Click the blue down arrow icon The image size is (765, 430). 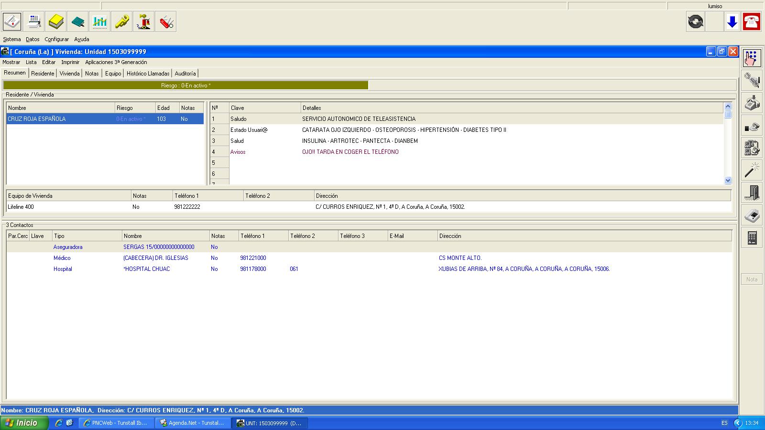pyautogui.click(x=732, y=22)
